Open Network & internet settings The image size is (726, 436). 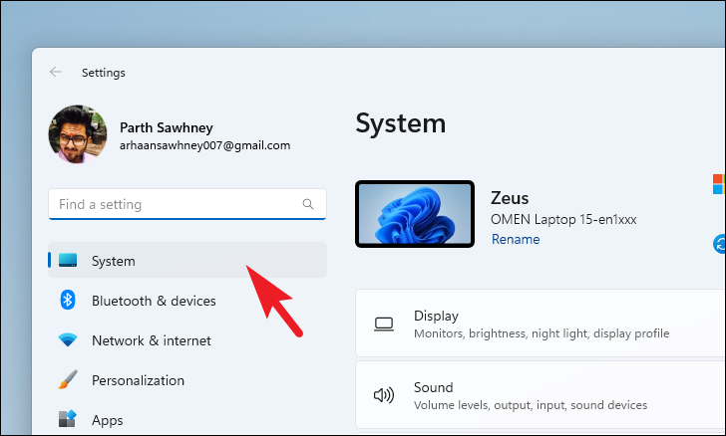[x=187, y=340]
